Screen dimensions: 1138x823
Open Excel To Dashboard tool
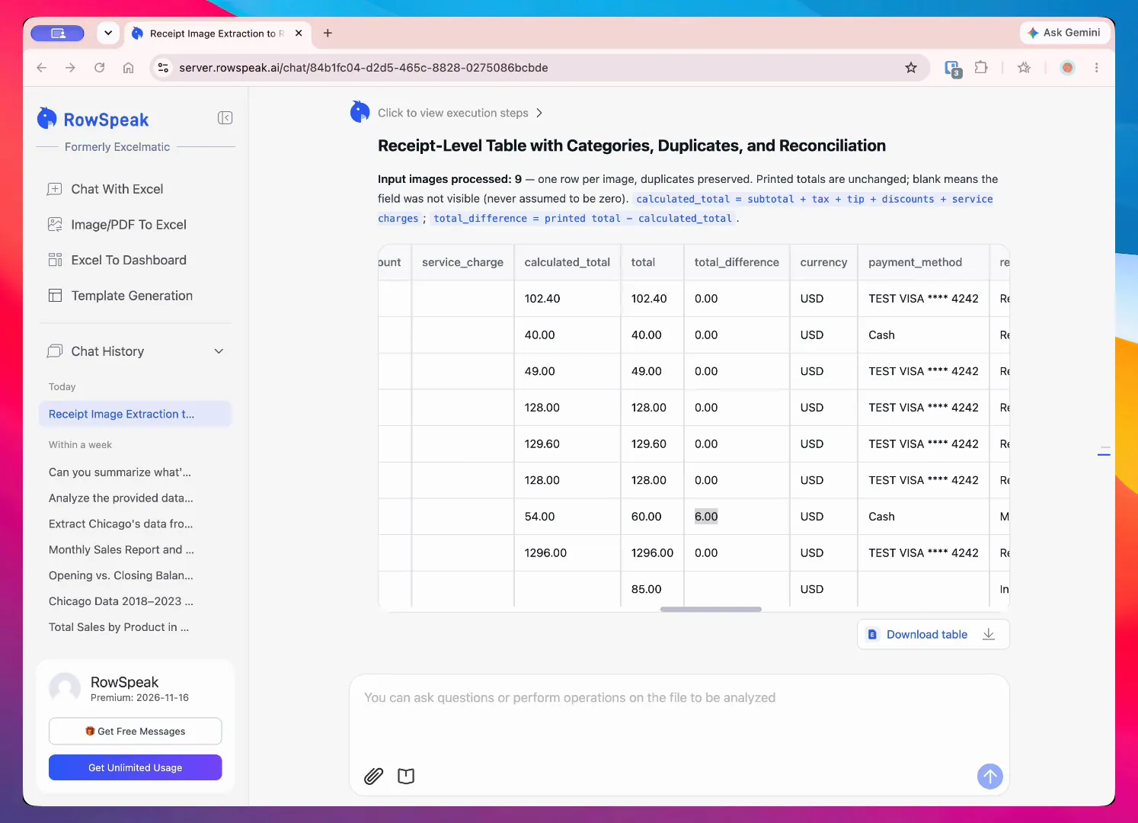pos(117,260)
